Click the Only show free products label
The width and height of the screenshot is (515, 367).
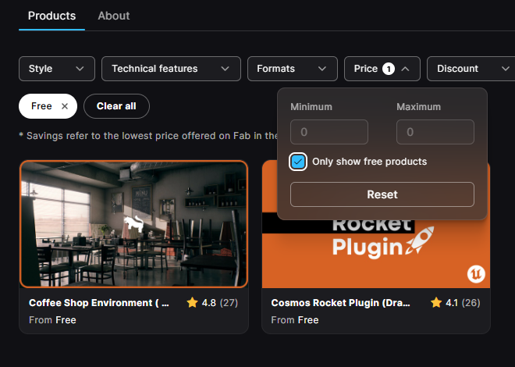coord(370,162)
